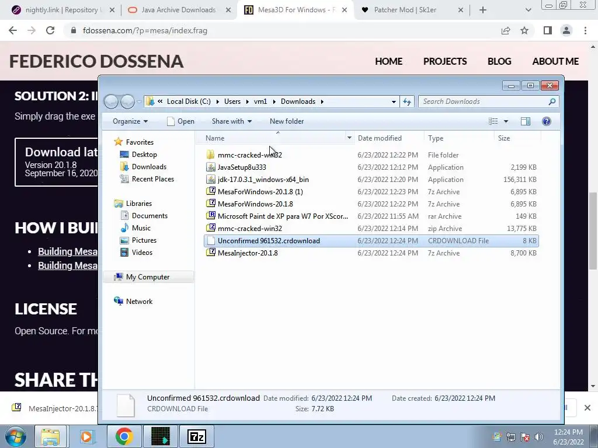Open Organize dropdown menu
This screenshot has height=448, width=598.
point(130,121)
